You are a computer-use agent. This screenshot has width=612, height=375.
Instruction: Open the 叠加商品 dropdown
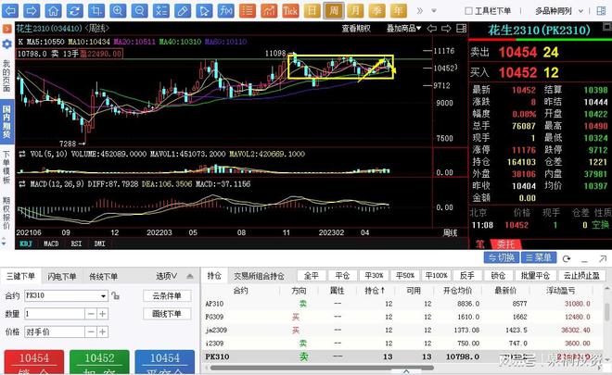coord(404,29)
